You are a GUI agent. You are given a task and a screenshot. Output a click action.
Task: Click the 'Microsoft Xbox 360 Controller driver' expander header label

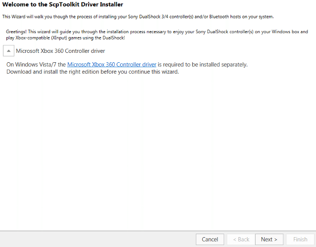tap(60, 51)
